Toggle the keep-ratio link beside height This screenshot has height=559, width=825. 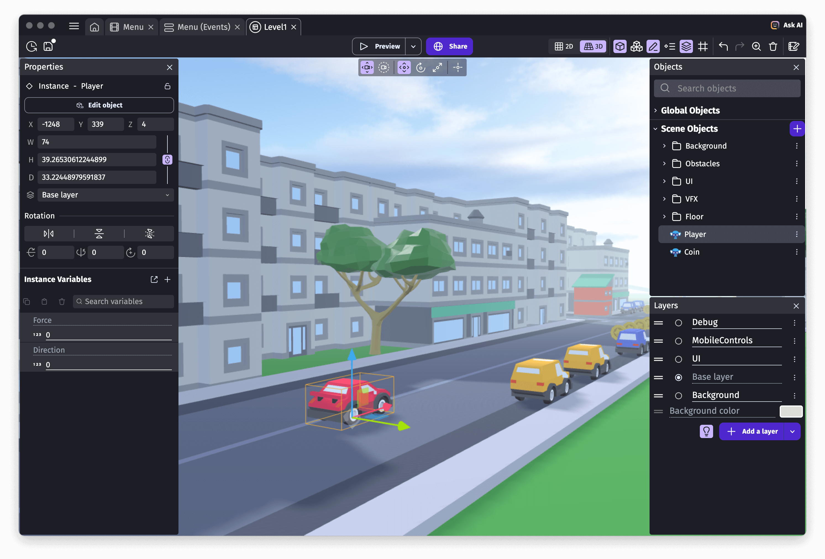point(167,160)
